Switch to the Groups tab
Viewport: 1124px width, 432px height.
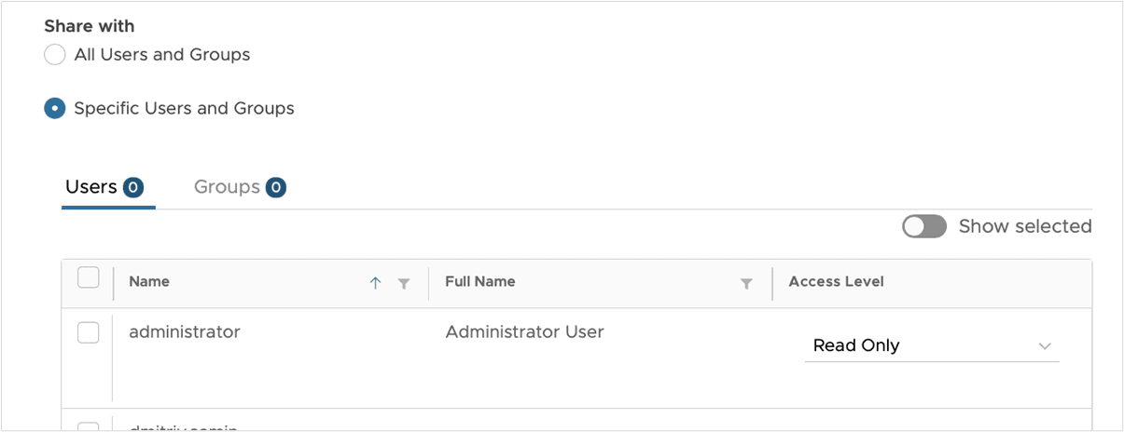coord(227,187)
